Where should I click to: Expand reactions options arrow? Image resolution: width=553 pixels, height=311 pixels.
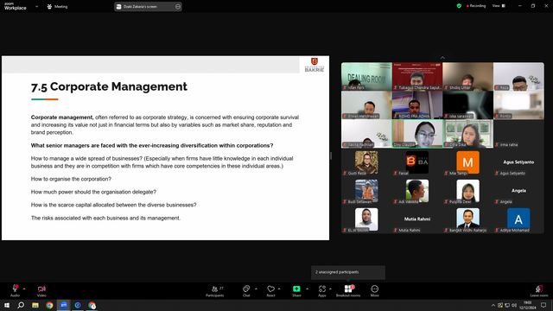click(279, 289)
